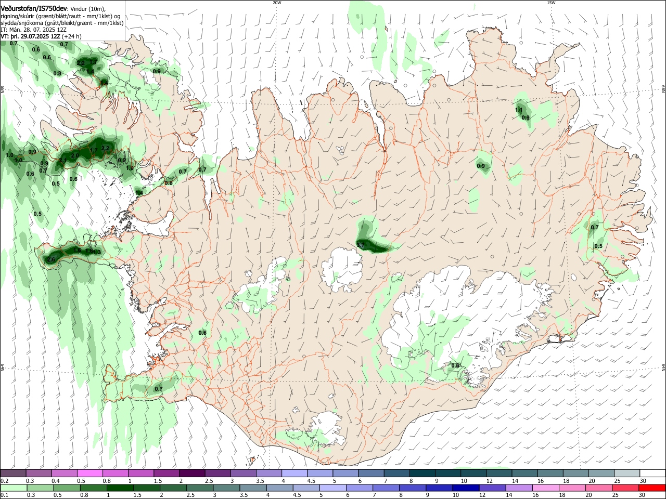The height and width of the screenshot is (499, 666).
Task: Select the 20W longitude label
Action: (277, 3)
